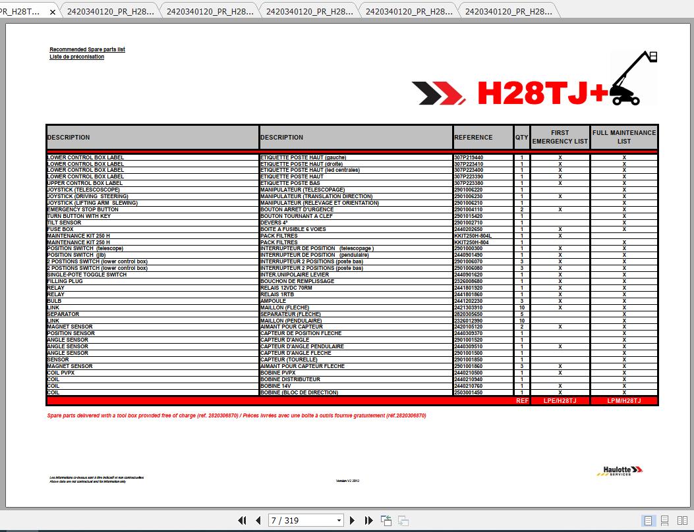Jump to the last page
Image resolution: width=694 pixels, height=532 pixels.
368,521
